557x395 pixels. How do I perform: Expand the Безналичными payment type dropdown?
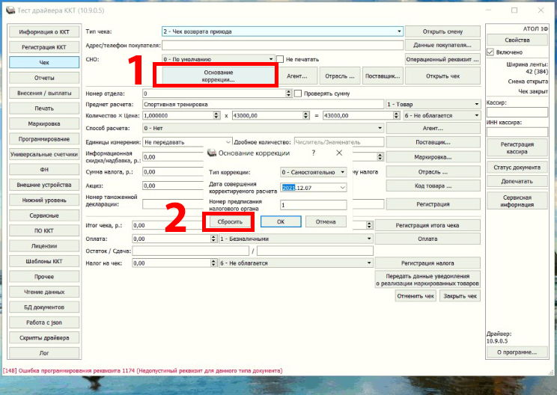(x=370, y=238)
